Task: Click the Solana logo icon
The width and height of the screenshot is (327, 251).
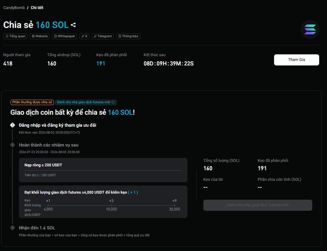Action: pyautogui.click(x=310, y=30)
